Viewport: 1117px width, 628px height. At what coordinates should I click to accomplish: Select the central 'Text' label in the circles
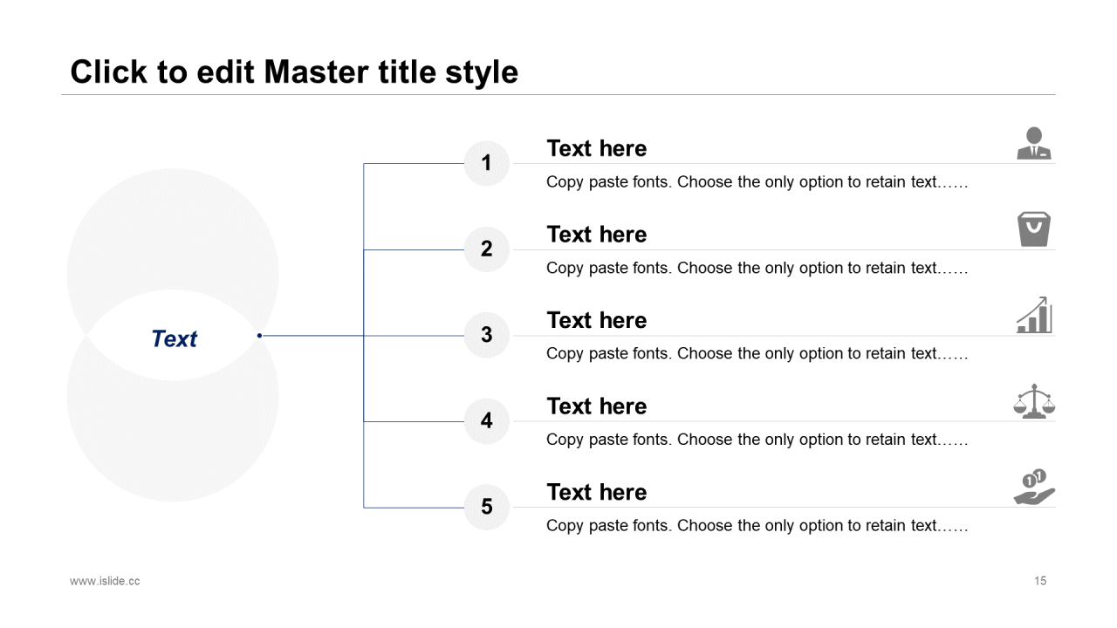tap(175, 338)
